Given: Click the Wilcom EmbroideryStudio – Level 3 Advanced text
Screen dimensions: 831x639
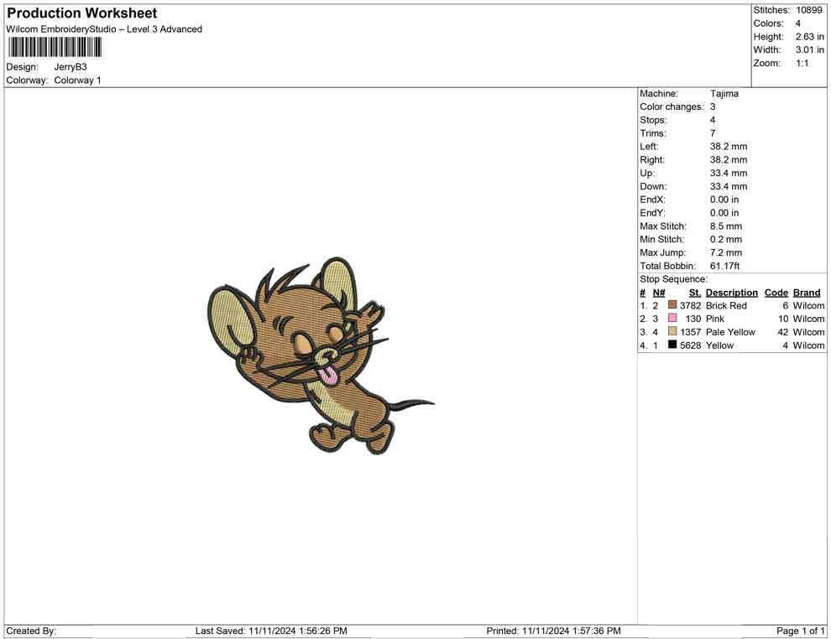Looking at the screenshot, I should (104, 29).
